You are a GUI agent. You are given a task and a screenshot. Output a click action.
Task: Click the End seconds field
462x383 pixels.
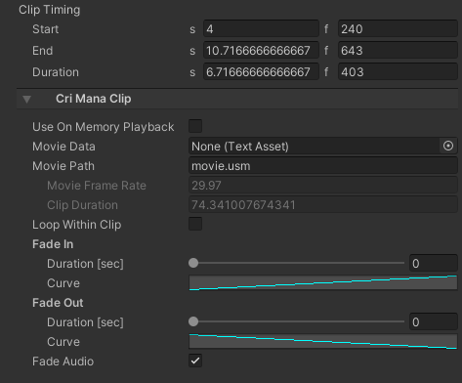click(261, 50)
